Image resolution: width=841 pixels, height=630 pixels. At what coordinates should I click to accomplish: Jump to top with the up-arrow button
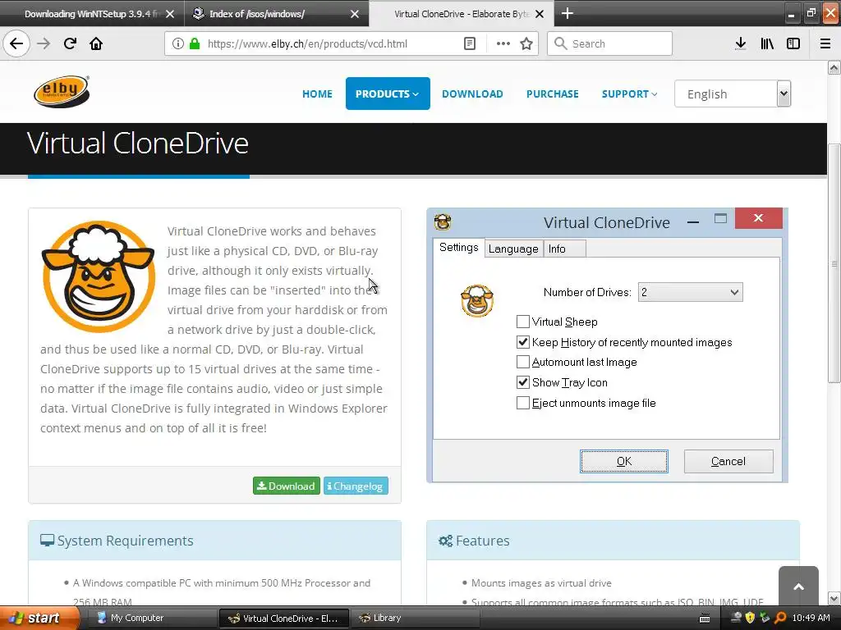[798, 586]
